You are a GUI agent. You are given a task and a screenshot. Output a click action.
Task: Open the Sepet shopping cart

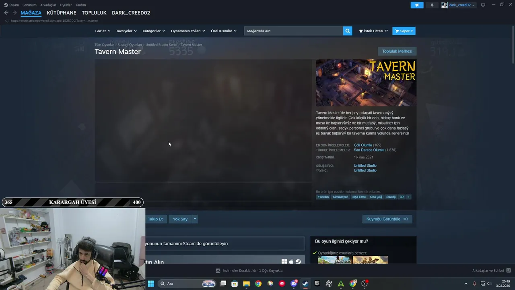404,31
